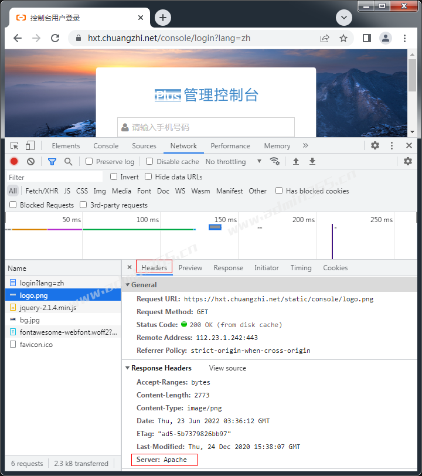Click the blue selection marker on timeline overview

coord(215,227)
